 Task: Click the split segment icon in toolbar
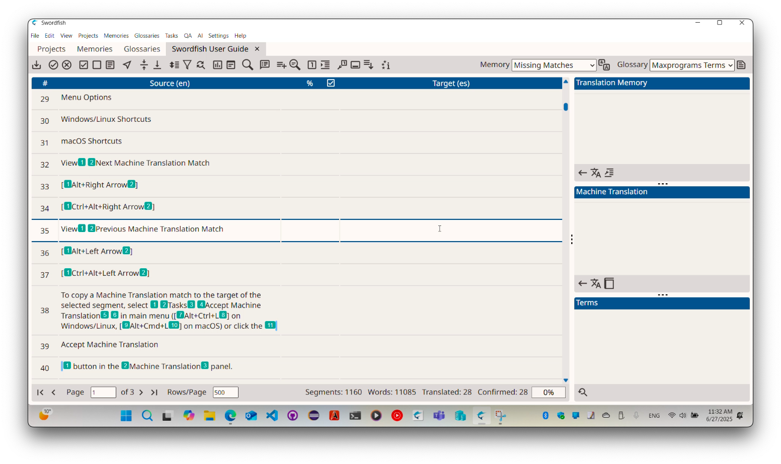(x=144, y=65)
